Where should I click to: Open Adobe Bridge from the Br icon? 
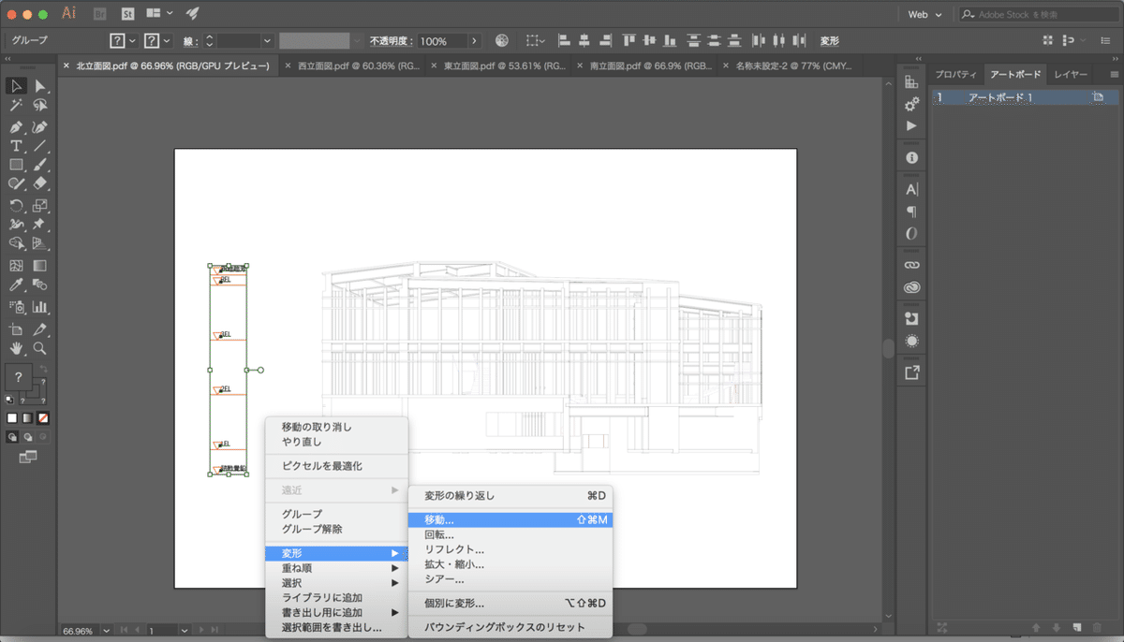click(100, 14)
